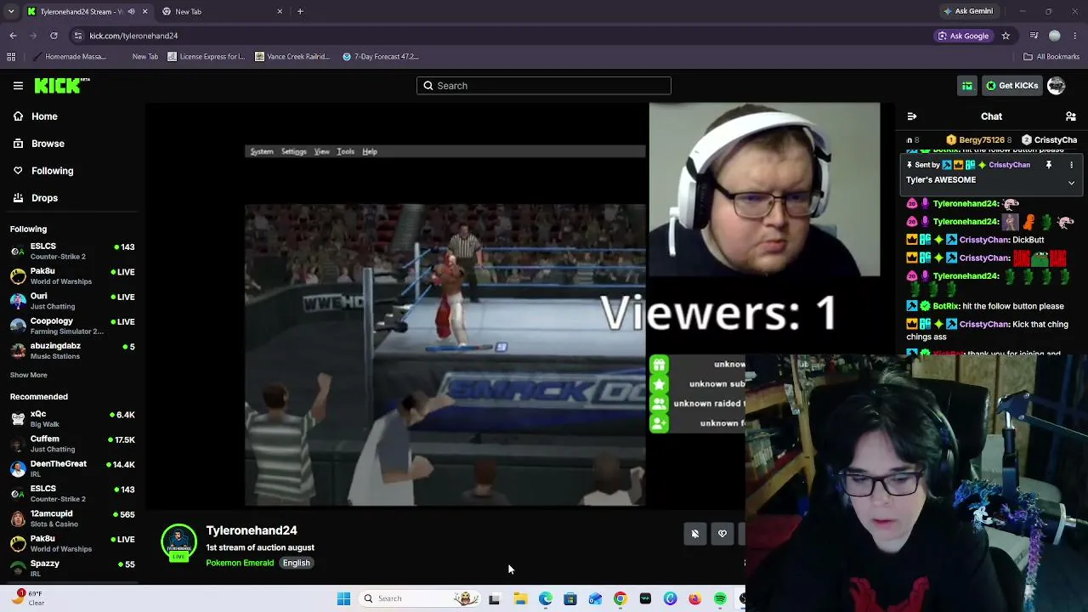Select Coopology in Following list
Viewport: 1088px width, 612px height.
tap(72, 326)
